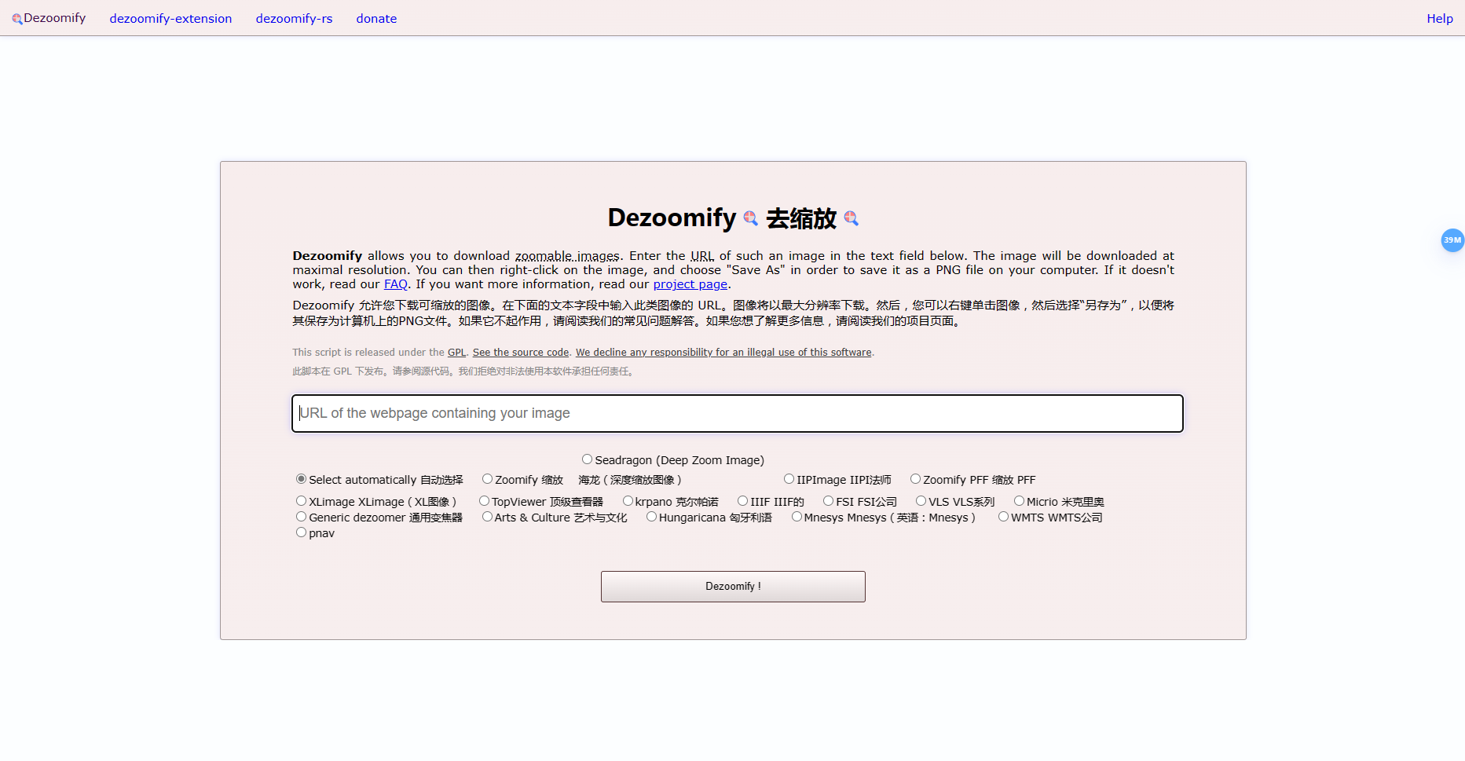The height and width of the screenshot is (761, 1465).
Task: Select the XLimage radio button
Action: [301, 501]
